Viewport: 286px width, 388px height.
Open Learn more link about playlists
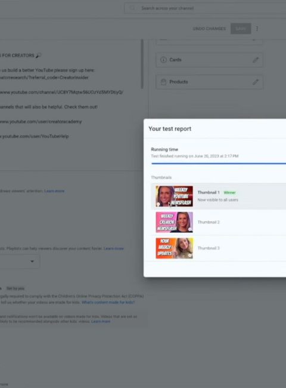tap(114, 248)
